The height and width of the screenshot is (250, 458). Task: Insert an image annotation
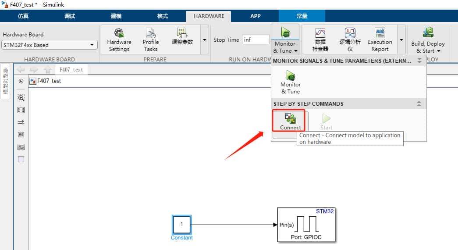21,147
